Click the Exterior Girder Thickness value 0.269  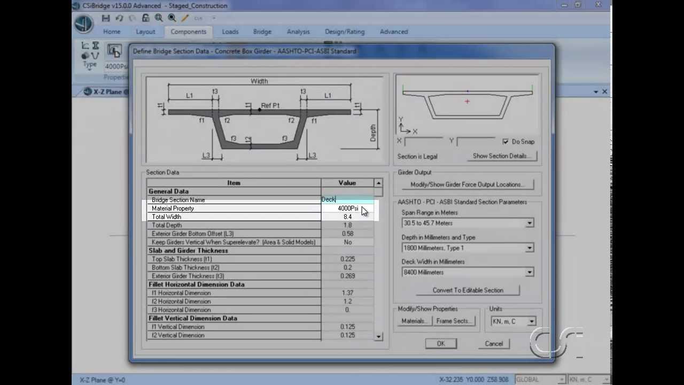(347, 276)
